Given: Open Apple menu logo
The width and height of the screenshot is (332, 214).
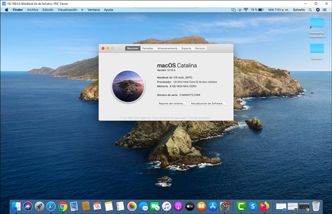Looking at the screenshot, I should (7, 10).
